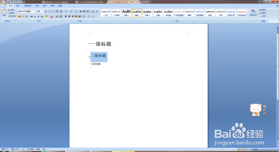Toggle Underline formatting
The width and height of the screenshot is (279, 152).
(x=26, y=16)
